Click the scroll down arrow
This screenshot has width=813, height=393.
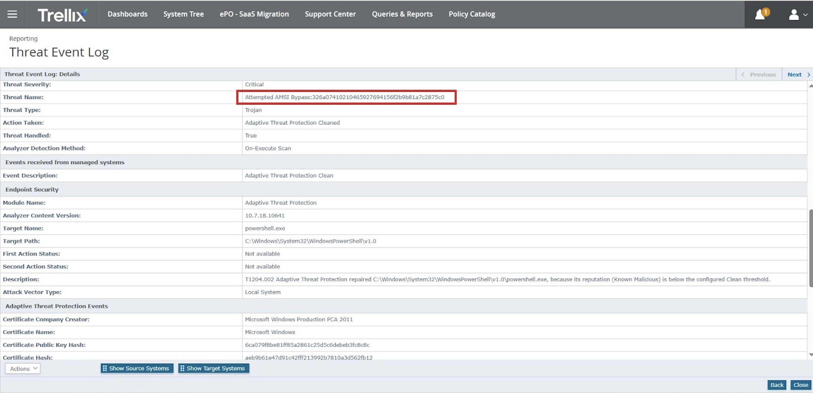(x=810, y=355)
